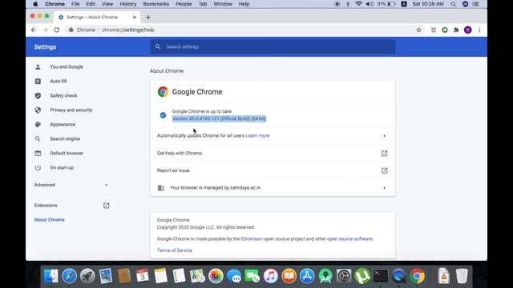513x288 pixels.
Task: Select About Chrome in sidebar
Action: (x=50, y=220)
